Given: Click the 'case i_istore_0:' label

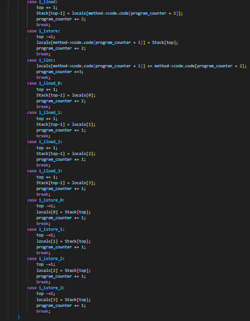Looking at the screenshot, I should point(46,200).
